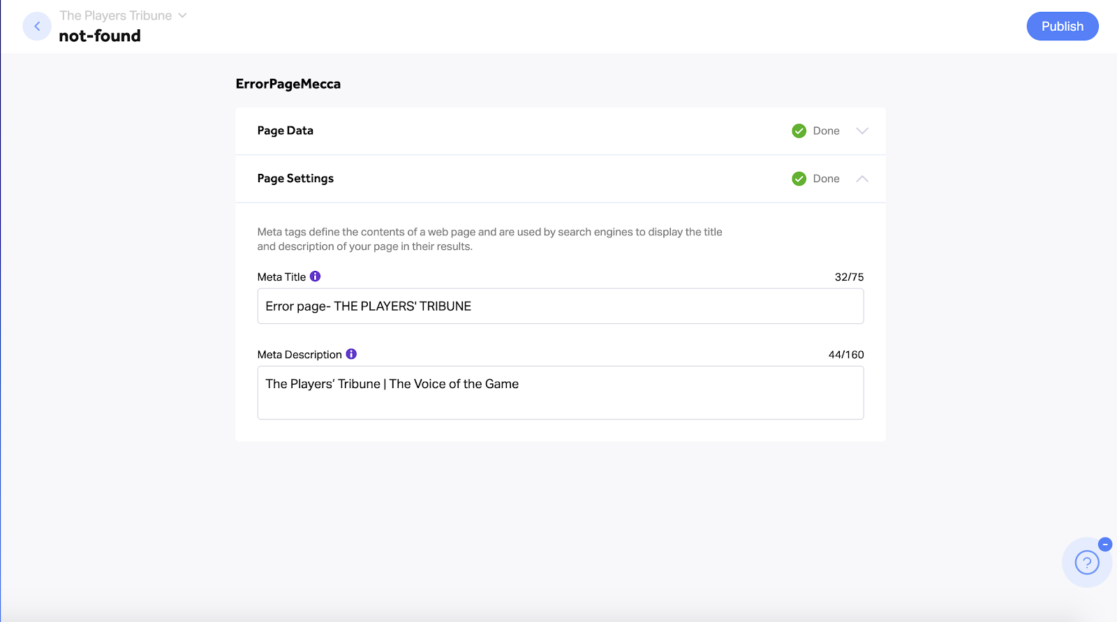
Task: Click the 44/160 character counter
Action: point(846,355)
